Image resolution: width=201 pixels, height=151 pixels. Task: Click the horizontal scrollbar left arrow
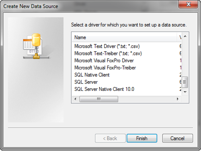coord(75,99)
